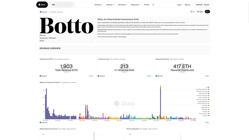Open the 01_weekly_art_revenue query link
249x140 pixels.
[68, 82]
